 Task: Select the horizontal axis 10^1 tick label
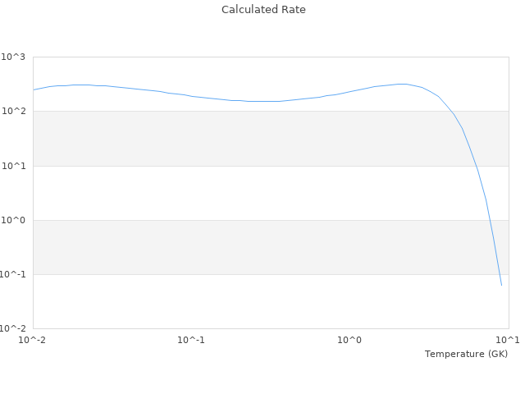[509, 340]
